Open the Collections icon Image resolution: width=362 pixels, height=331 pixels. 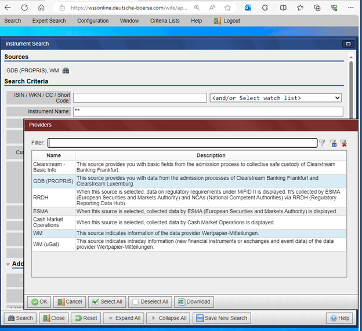[317, 8]
